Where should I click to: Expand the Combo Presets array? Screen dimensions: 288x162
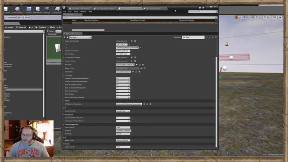[64, 61]
